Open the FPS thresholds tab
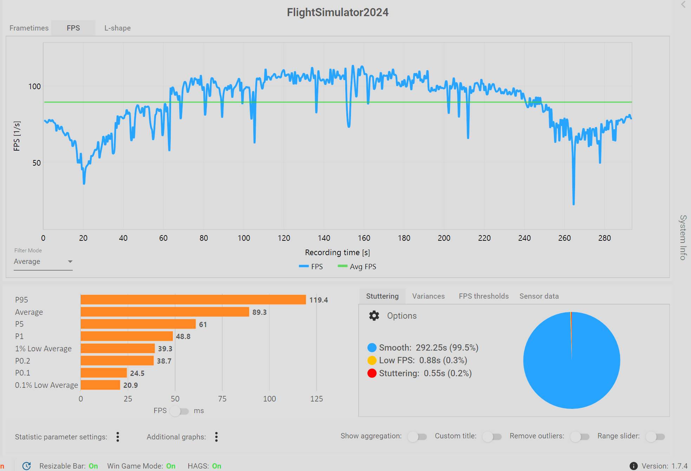Image resolution: width=691 pixels, height=471 pixels. [x=483, y=296]
